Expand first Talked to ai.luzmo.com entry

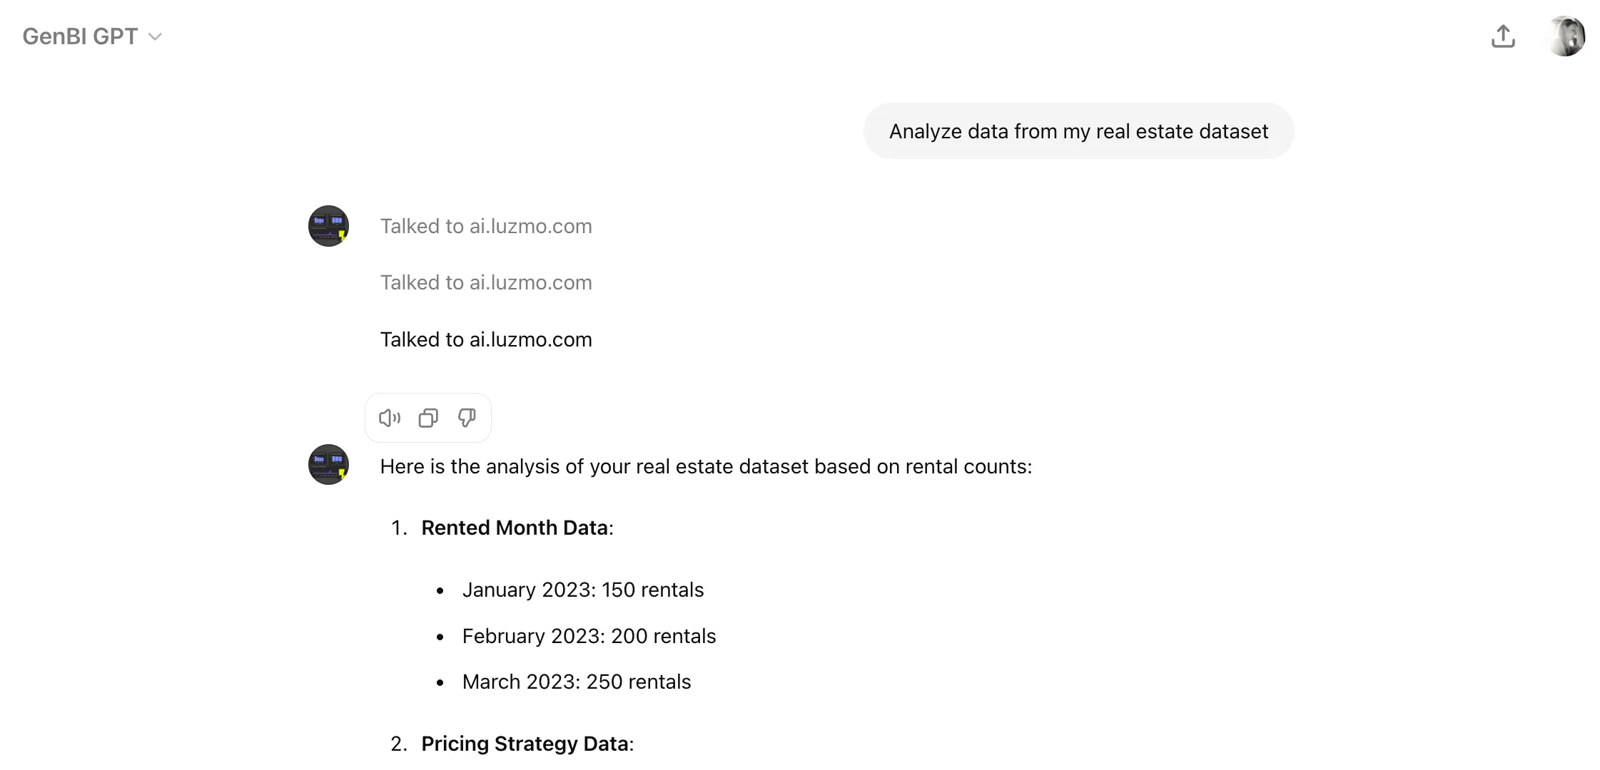pyautogui.click(x=486, y=226)
